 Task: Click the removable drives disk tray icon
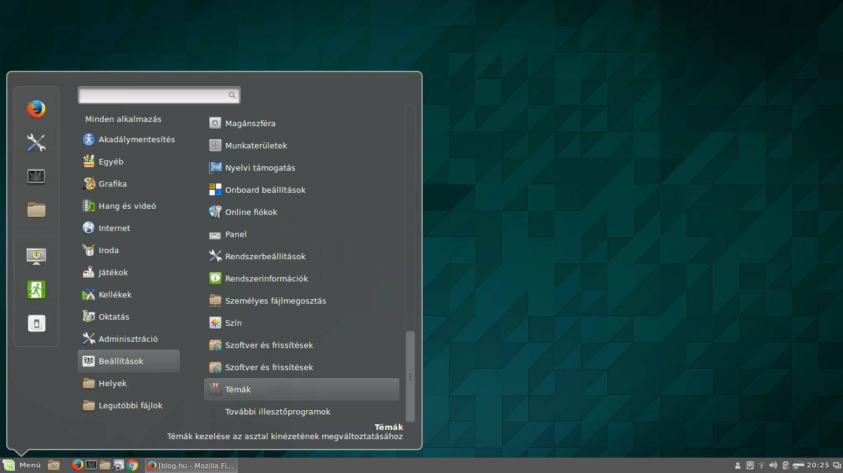[750, 466]
